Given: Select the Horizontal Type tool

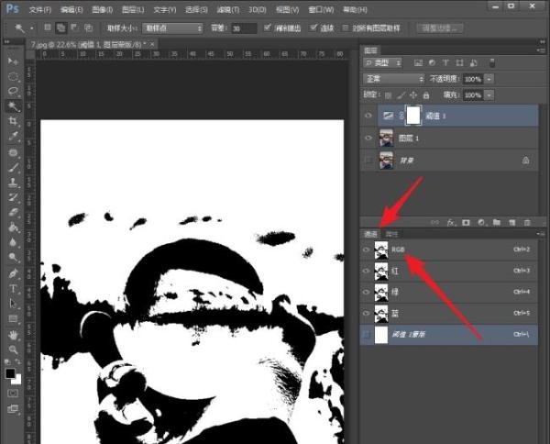Looking at the screenshot, I should [x=13, y=289].
